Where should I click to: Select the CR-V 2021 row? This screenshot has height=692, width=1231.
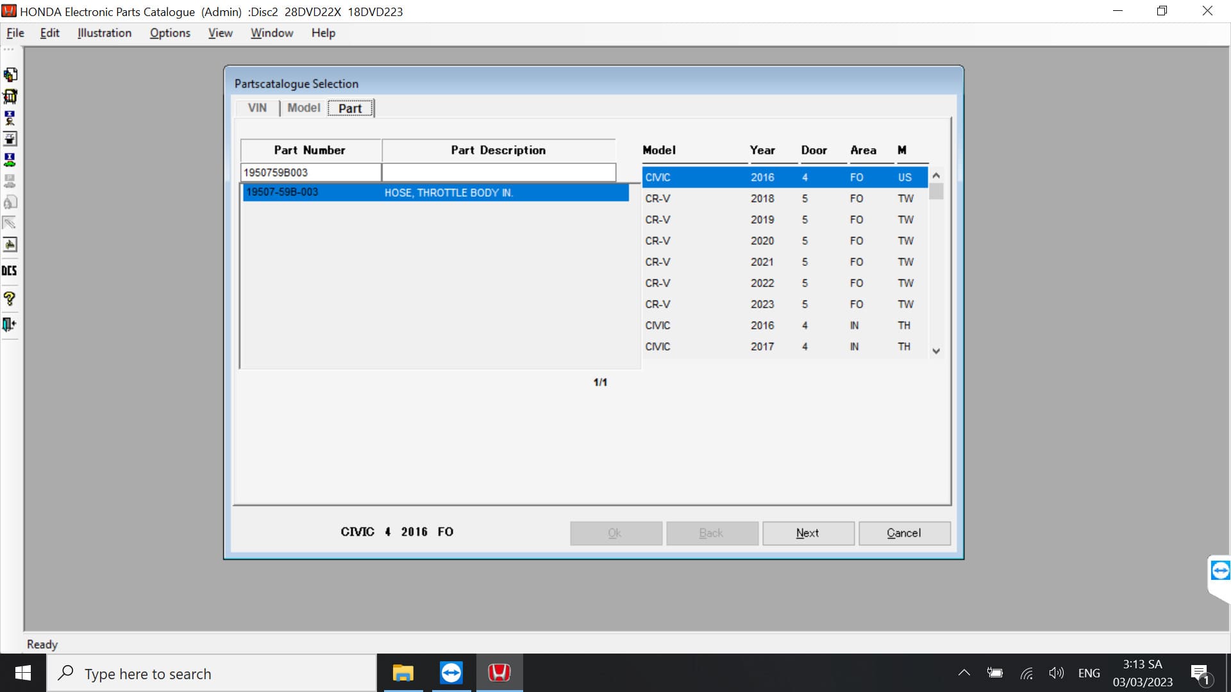click(x=785, y=262)
